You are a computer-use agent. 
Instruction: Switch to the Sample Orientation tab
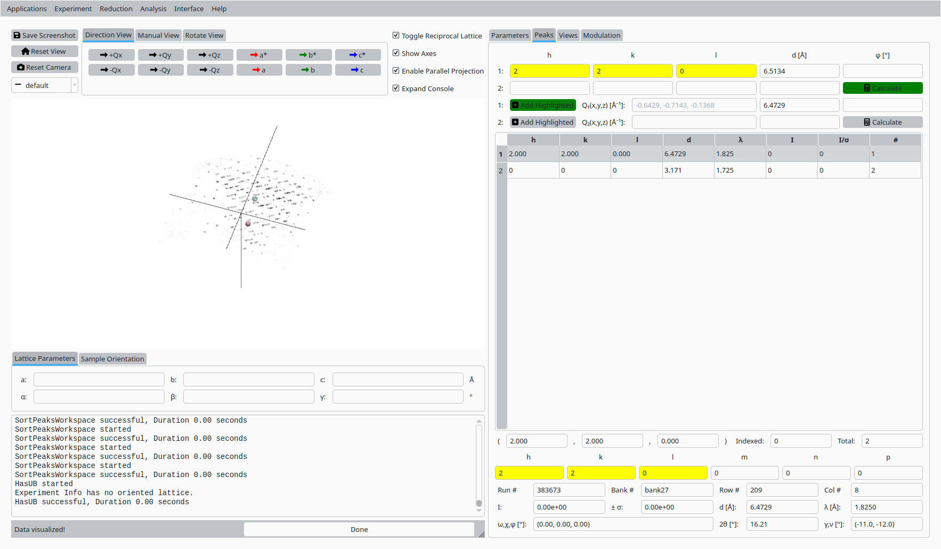[112, 359]
